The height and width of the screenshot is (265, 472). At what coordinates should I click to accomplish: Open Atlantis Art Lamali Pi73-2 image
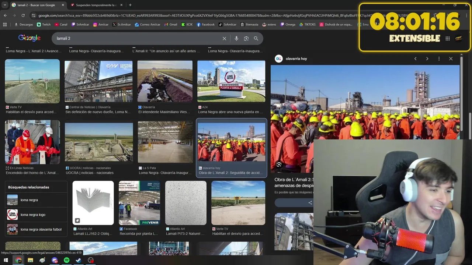[186, 203]
